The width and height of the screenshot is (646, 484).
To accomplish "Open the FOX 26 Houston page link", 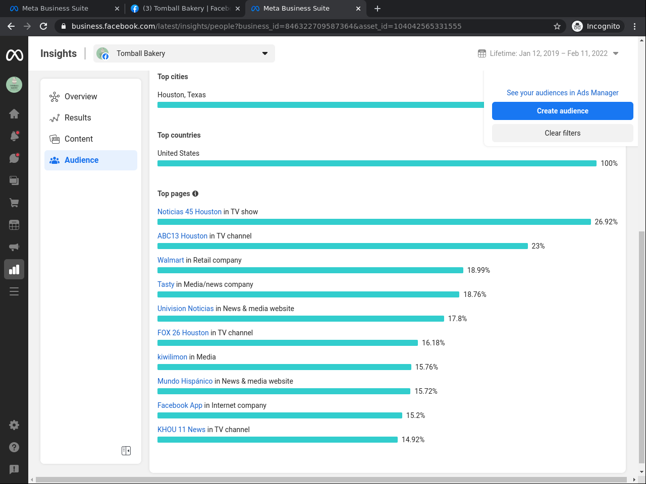I will coord(183,333).
